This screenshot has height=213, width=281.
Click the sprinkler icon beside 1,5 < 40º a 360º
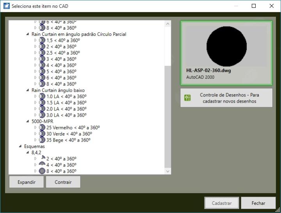pos(42,40)
